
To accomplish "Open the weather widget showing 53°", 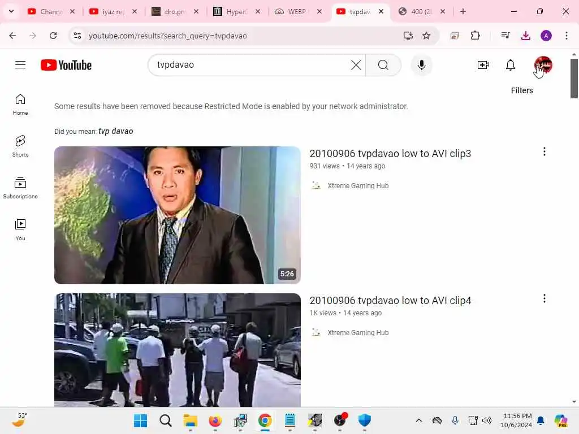I will 19,420.
